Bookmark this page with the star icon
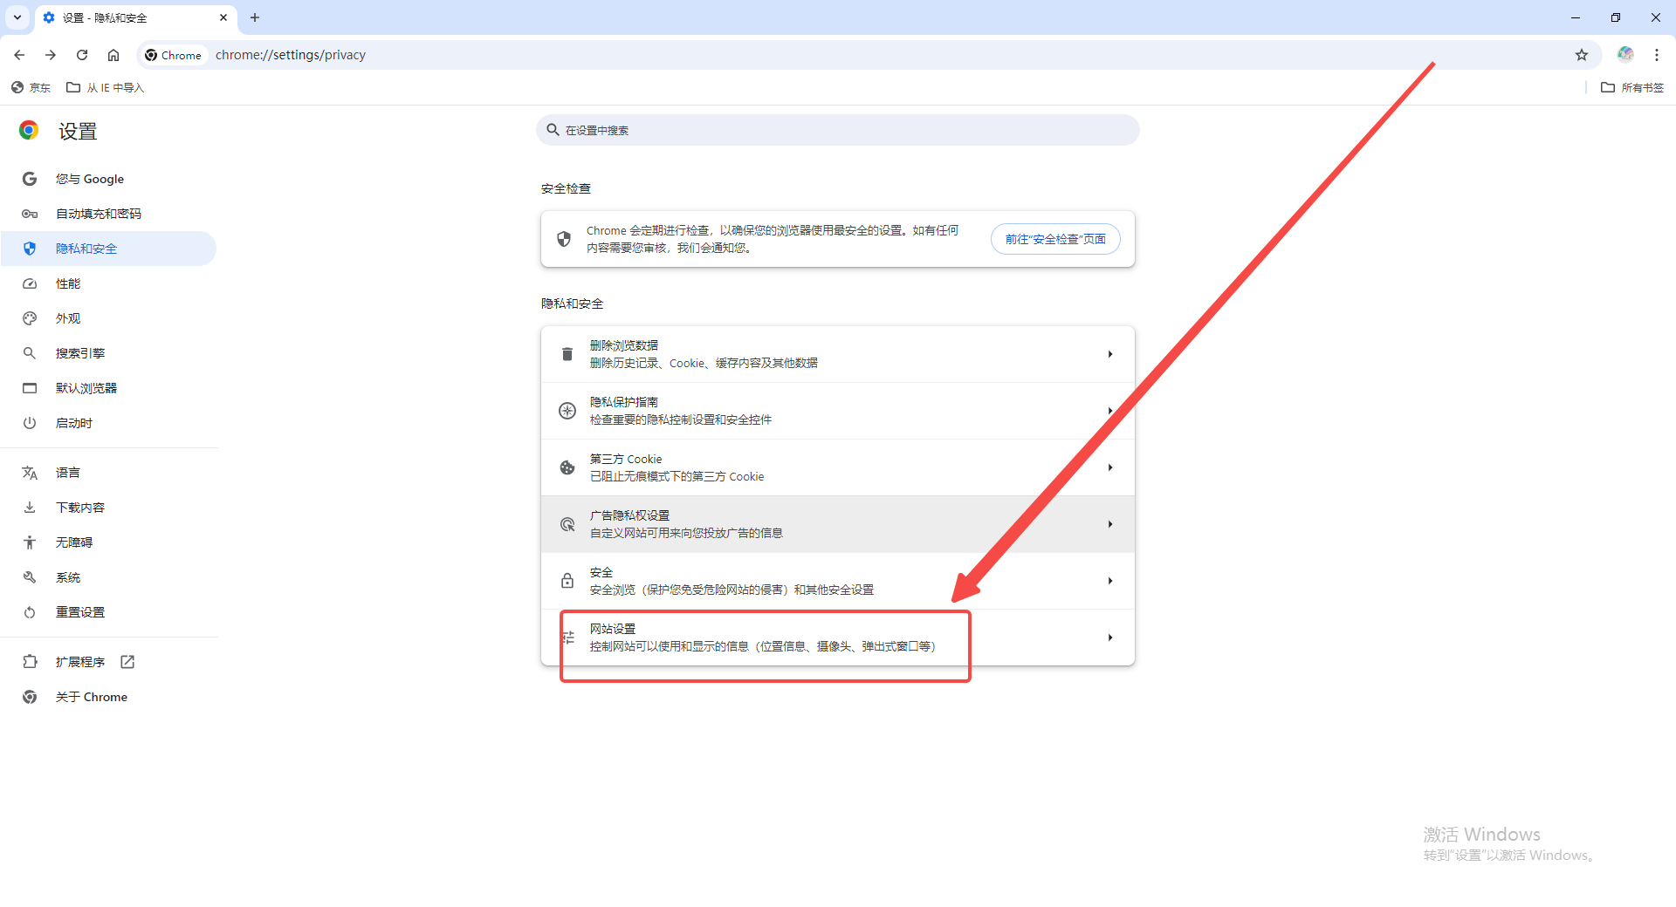The width and height of the screenshot is (1676, 907). (x=1582, y=55)
